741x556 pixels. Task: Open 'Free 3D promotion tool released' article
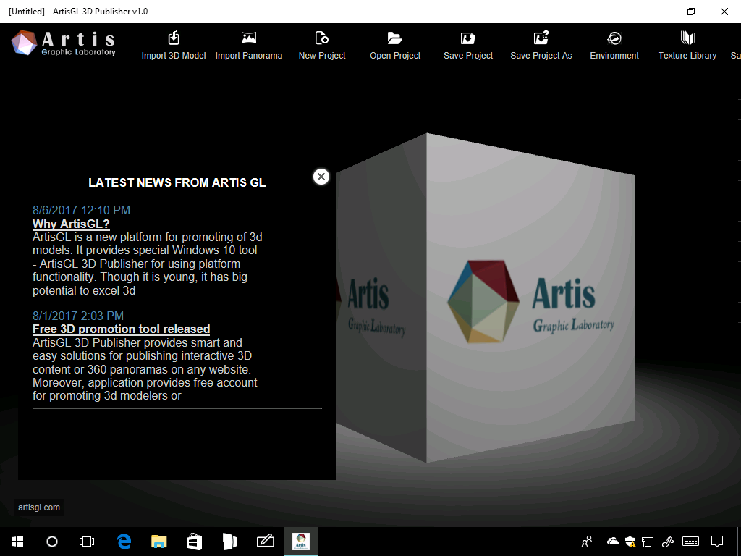tap(121, 329)
